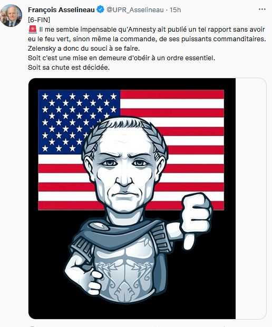Click the blue verified badge

101,10
